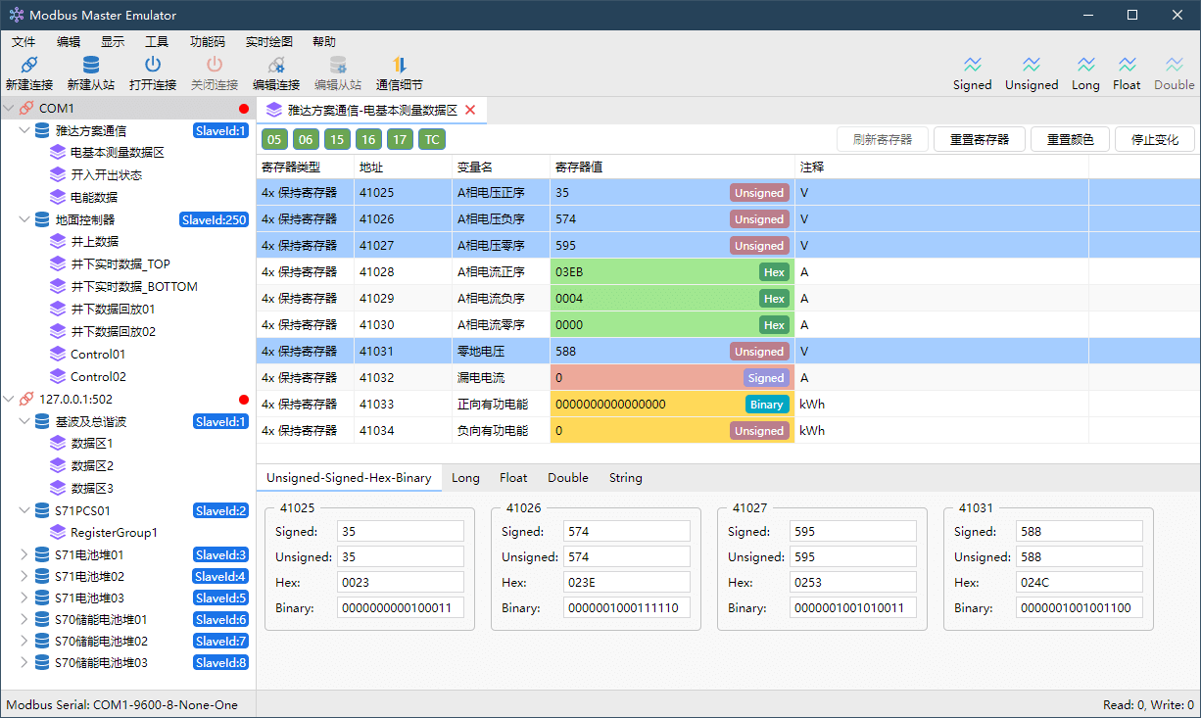Expand the S71电池堆01 tree node

point(24,554)
